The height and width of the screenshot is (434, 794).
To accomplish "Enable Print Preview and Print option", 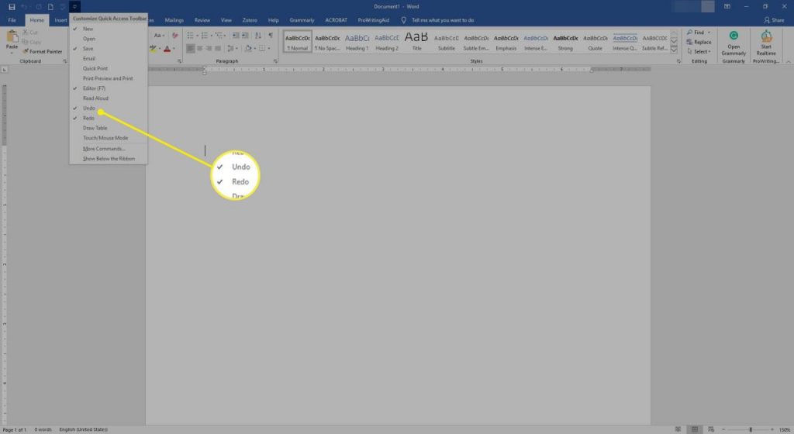I will pos(109,78).
